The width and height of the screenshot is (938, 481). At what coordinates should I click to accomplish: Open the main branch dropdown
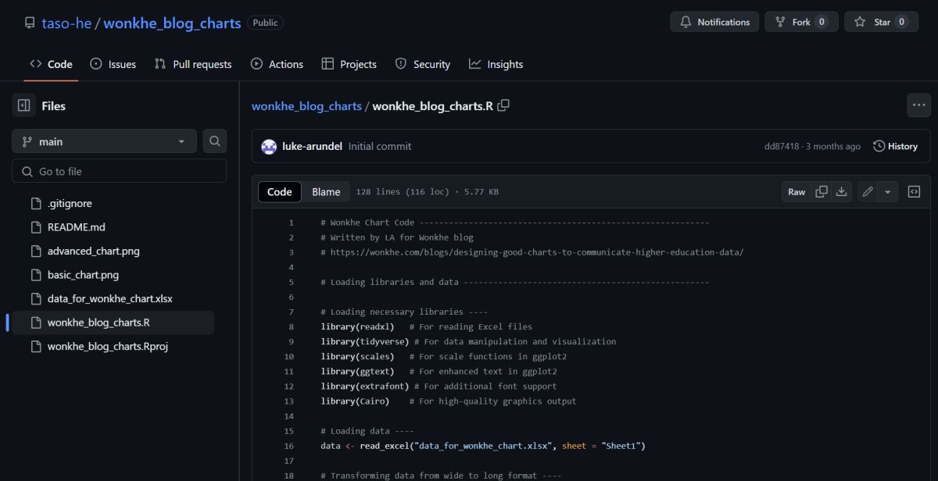pyautogui.click(x=104, y=141)
